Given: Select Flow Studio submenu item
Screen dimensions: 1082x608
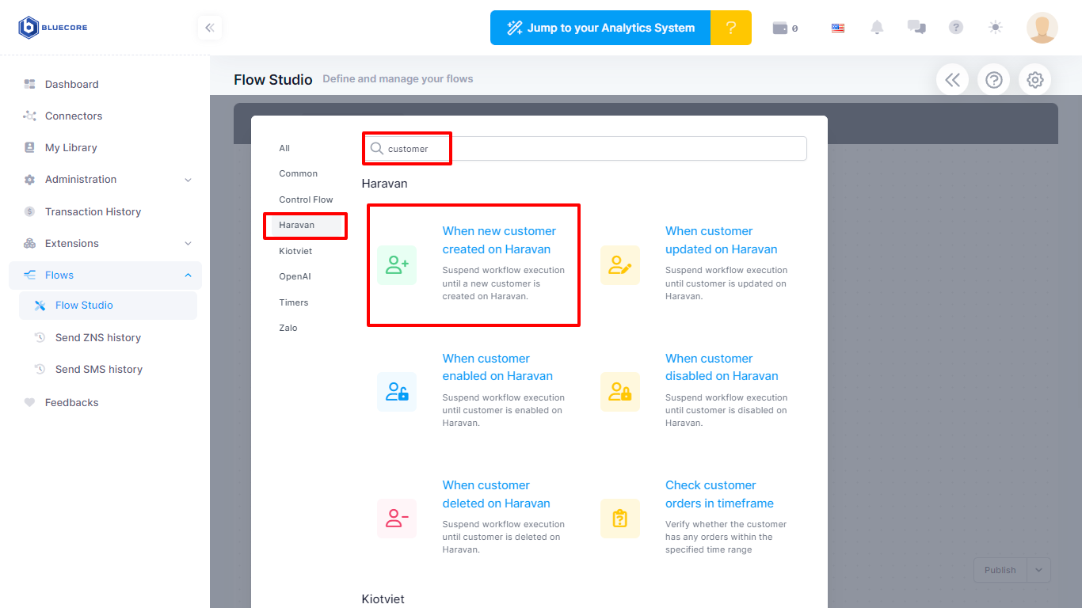Looking at the screenshot, I should click(x=108, y=306).
